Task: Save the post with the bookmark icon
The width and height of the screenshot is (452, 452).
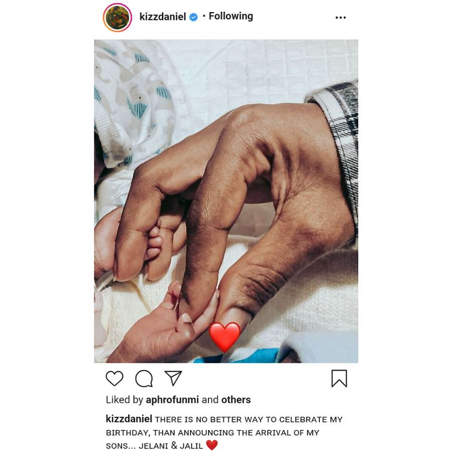Action: coord(339,378)
